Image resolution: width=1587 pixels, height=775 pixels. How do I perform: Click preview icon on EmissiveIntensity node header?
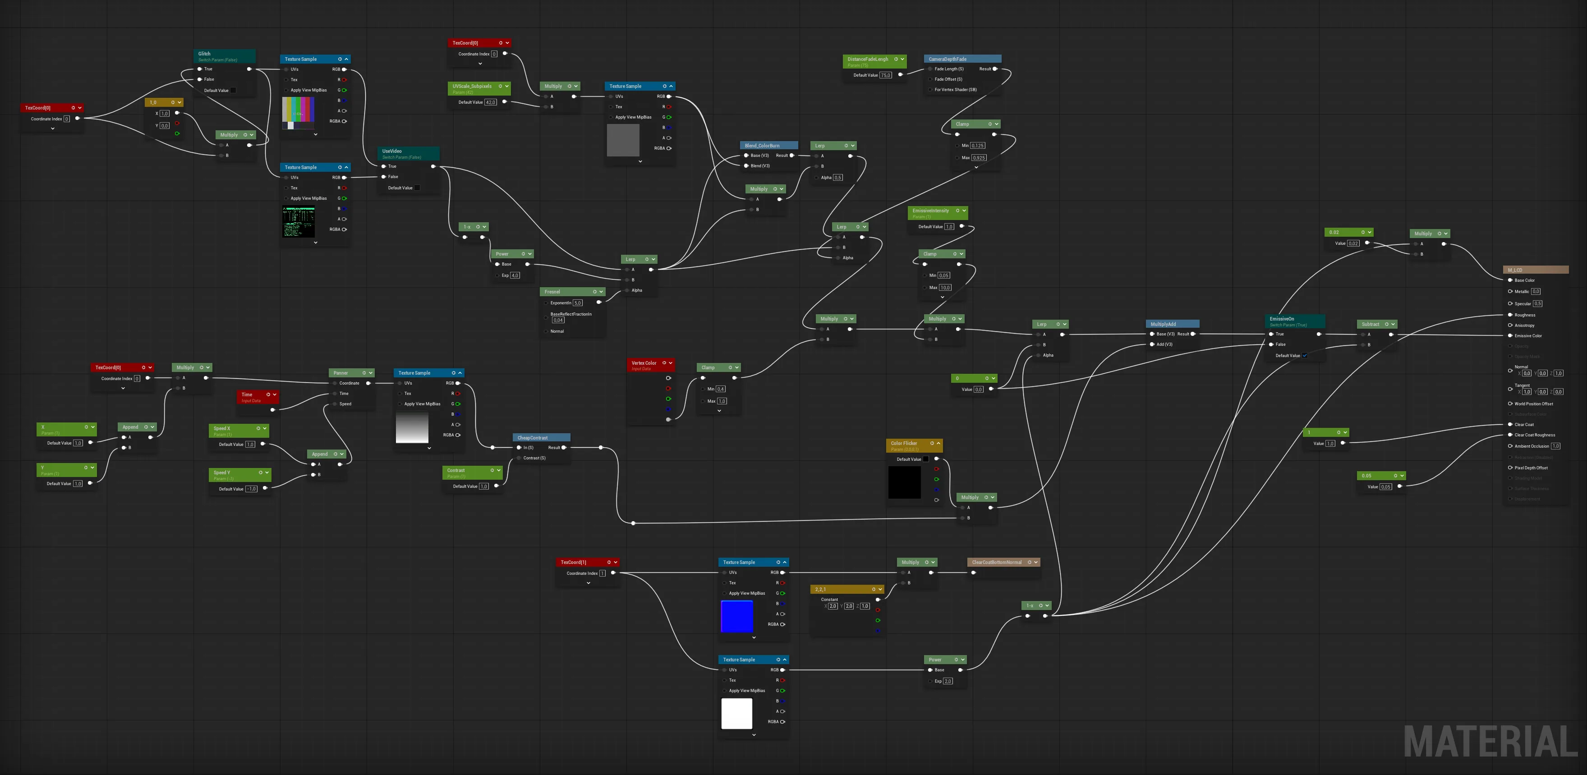[x=957, y=211]
